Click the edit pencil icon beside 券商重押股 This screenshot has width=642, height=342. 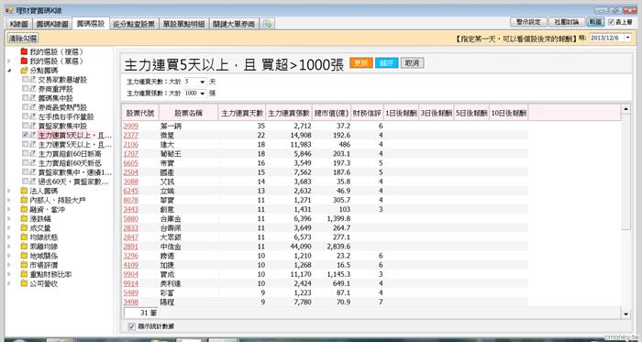[33, 89]
